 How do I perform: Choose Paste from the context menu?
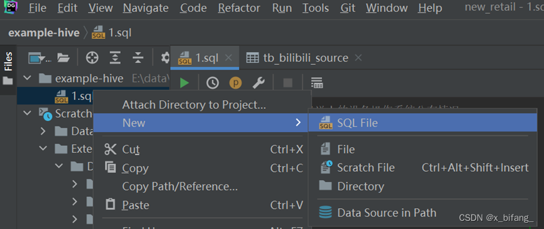[201, 204]
